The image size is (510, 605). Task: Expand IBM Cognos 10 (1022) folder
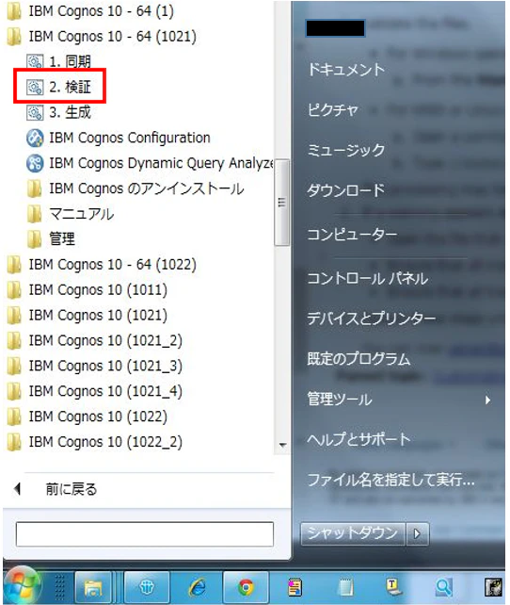tap(88, 417)
